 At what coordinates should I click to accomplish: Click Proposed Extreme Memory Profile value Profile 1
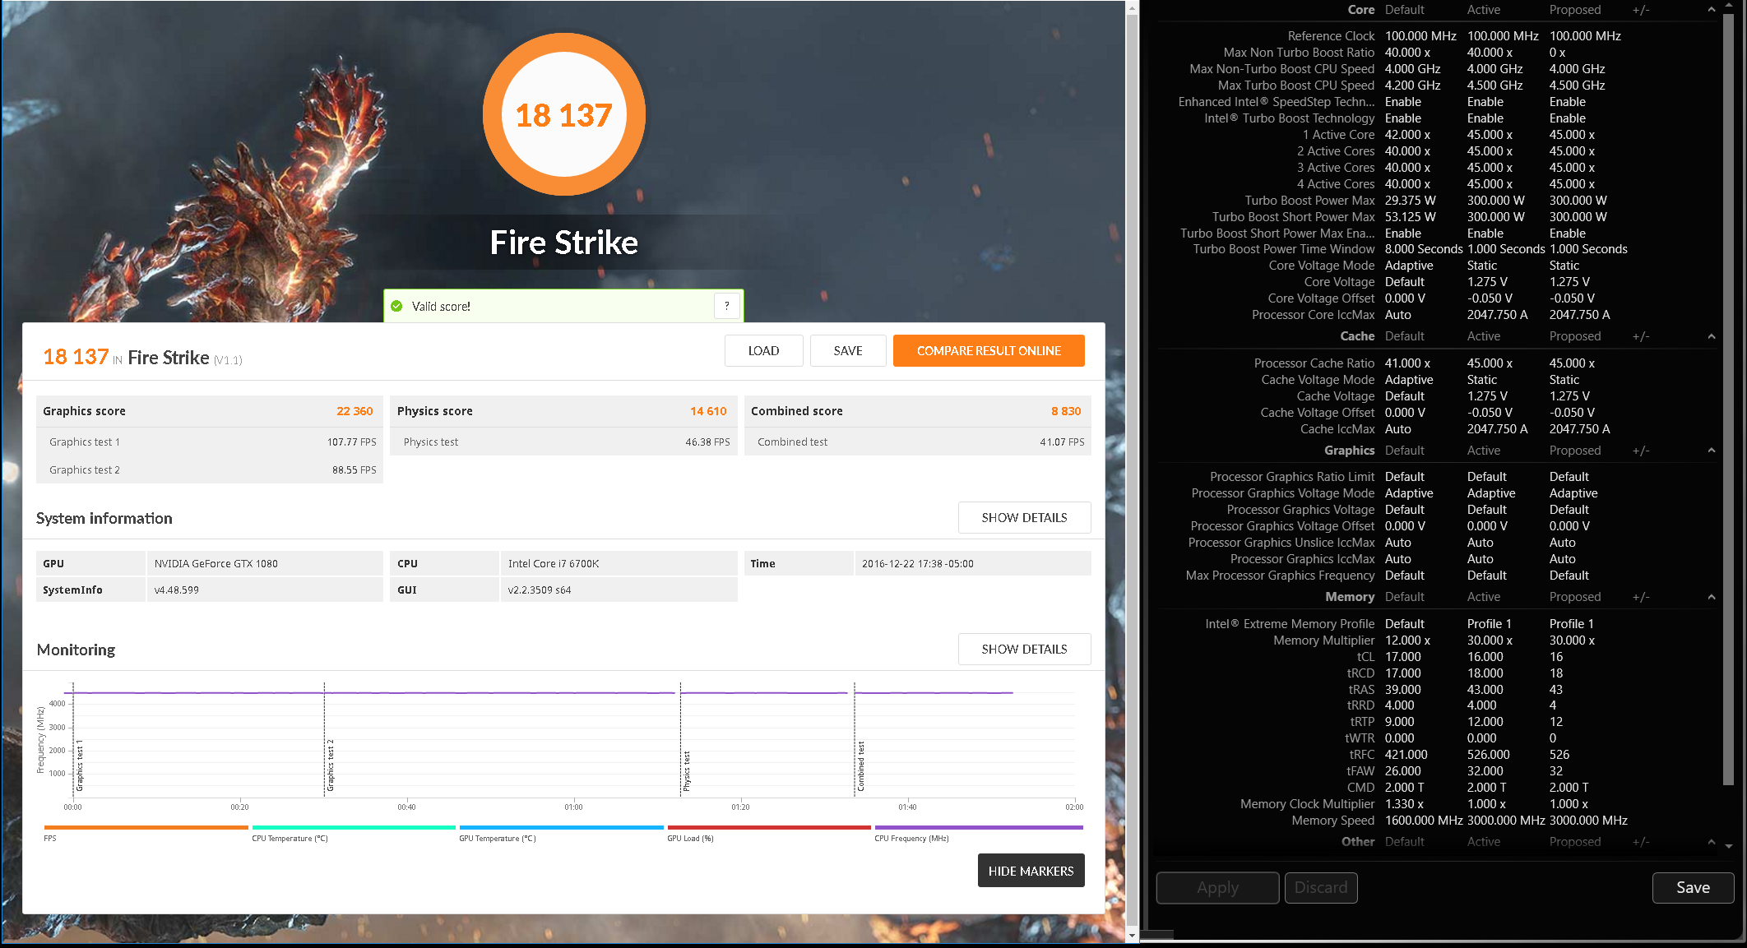click(1571, 624)
